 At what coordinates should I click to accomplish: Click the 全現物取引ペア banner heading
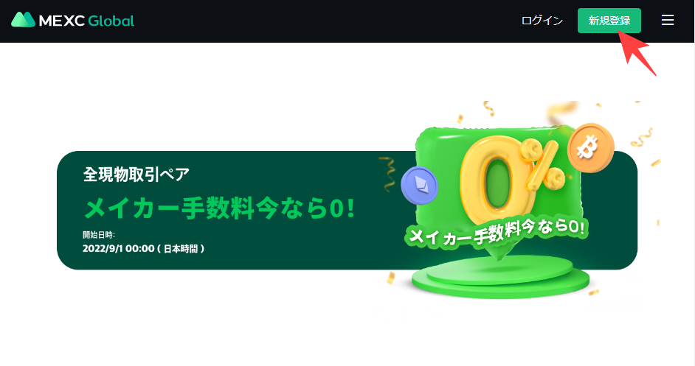coord(136,175)
